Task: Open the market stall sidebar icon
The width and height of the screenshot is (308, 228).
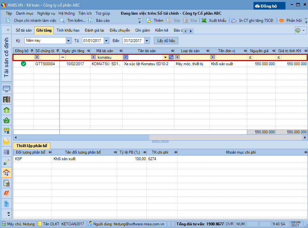Action: click(x=6, y=131)
